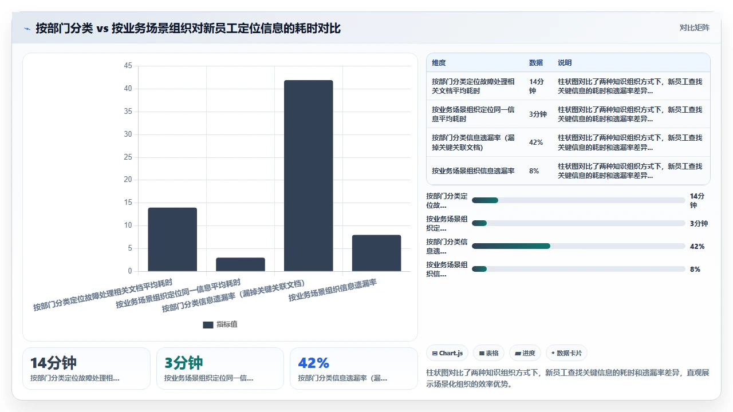Viewport: 733px width, 412px height.
Task: Click x-axis label 按业务场景组织信息遗漏率
Action: point(333,290)
